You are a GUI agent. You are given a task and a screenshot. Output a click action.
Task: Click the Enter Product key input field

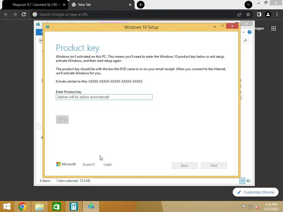tap(104, 97)
